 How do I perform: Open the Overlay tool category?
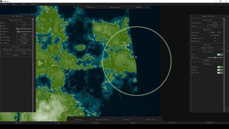point(210,123)
